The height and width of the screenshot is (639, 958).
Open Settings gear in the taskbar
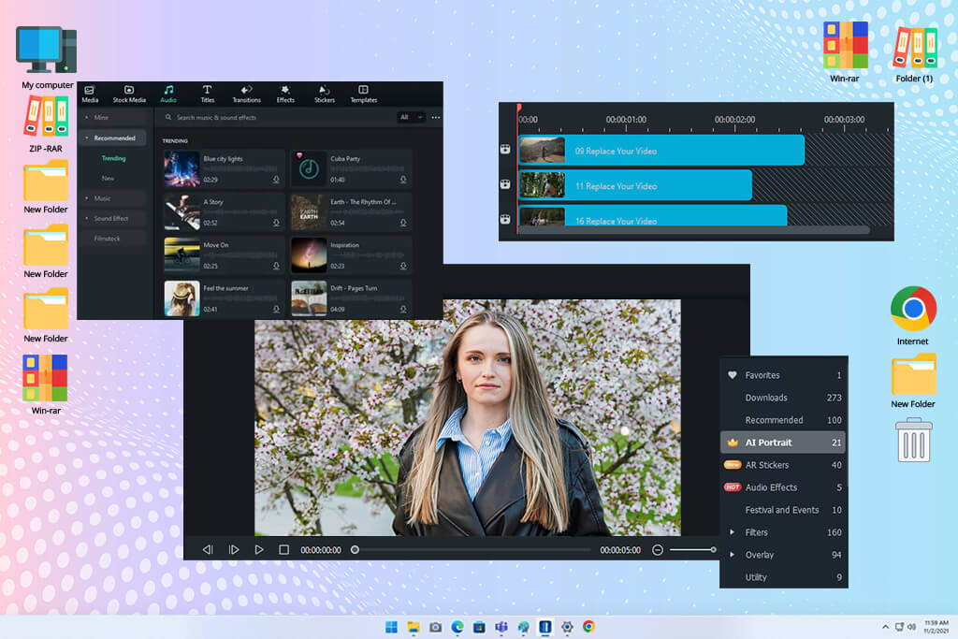pos(567,627)
